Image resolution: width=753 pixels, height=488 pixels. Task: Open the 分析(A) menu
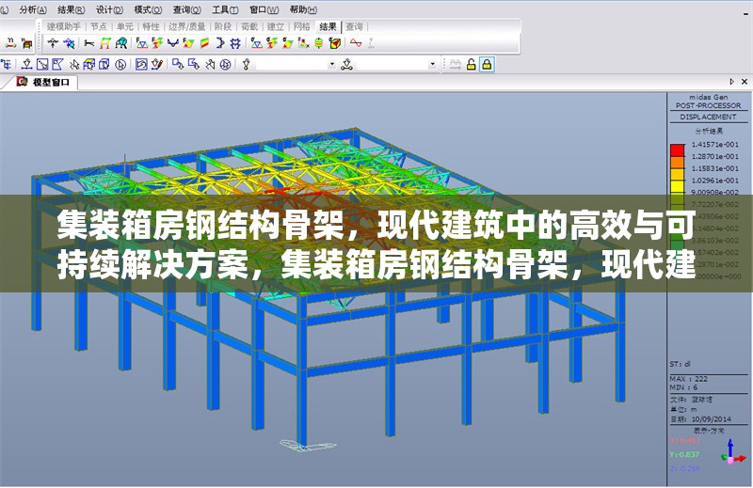(33, 8)
